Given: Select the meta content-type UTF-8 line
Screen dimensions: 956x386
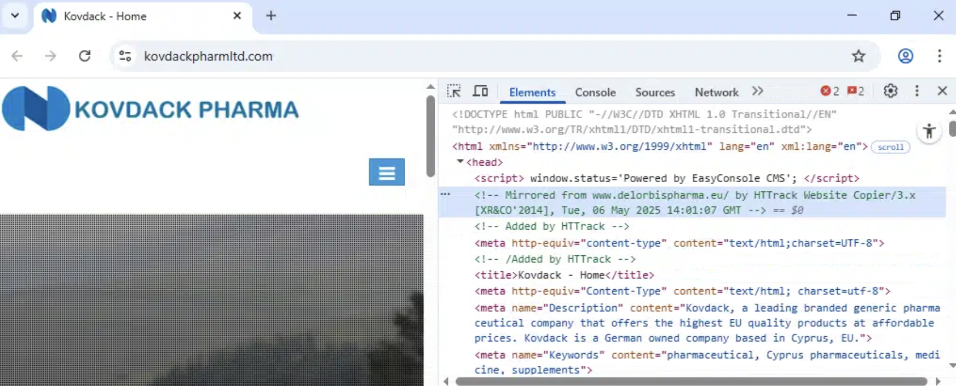Looking at the screenshot, I should coord(679,243).
